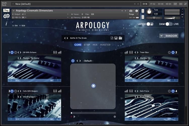Toggle XY pad Default power button
189x126 pixels.
click(x=73, y=61)
